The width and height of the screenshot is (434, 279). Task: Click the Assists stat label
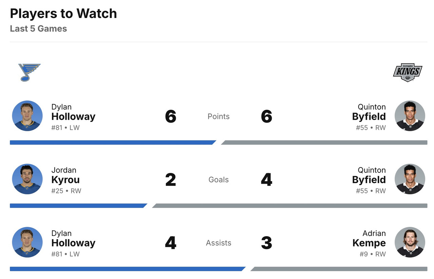tap(218, 243)
